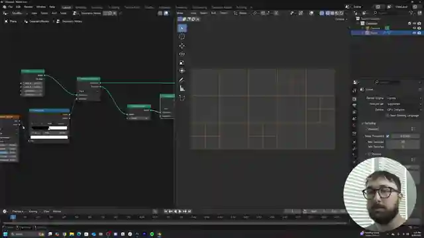Select the Measure tool in viewport toolbar
Viewport: 424px width, 238px height.
click(182, 89)
